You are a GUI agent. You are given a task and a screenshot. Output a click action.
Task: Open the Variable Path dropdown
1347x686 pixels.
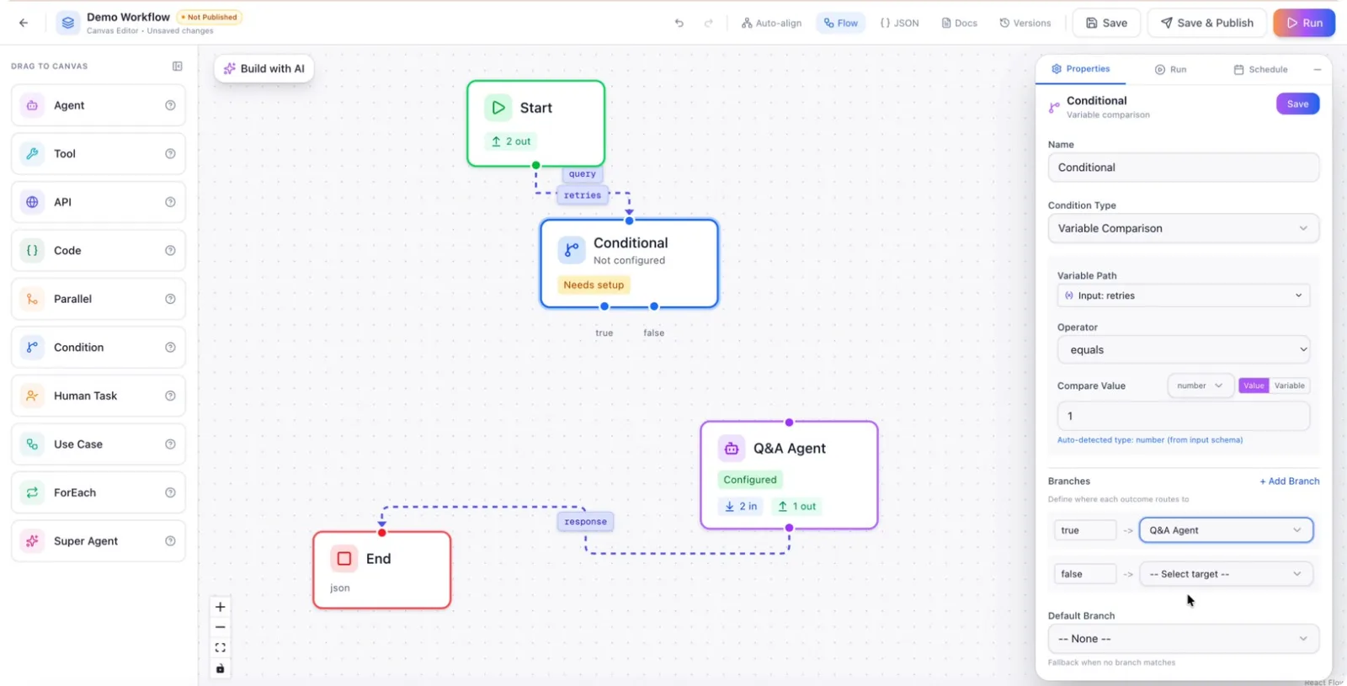[x=1183, y=295]
